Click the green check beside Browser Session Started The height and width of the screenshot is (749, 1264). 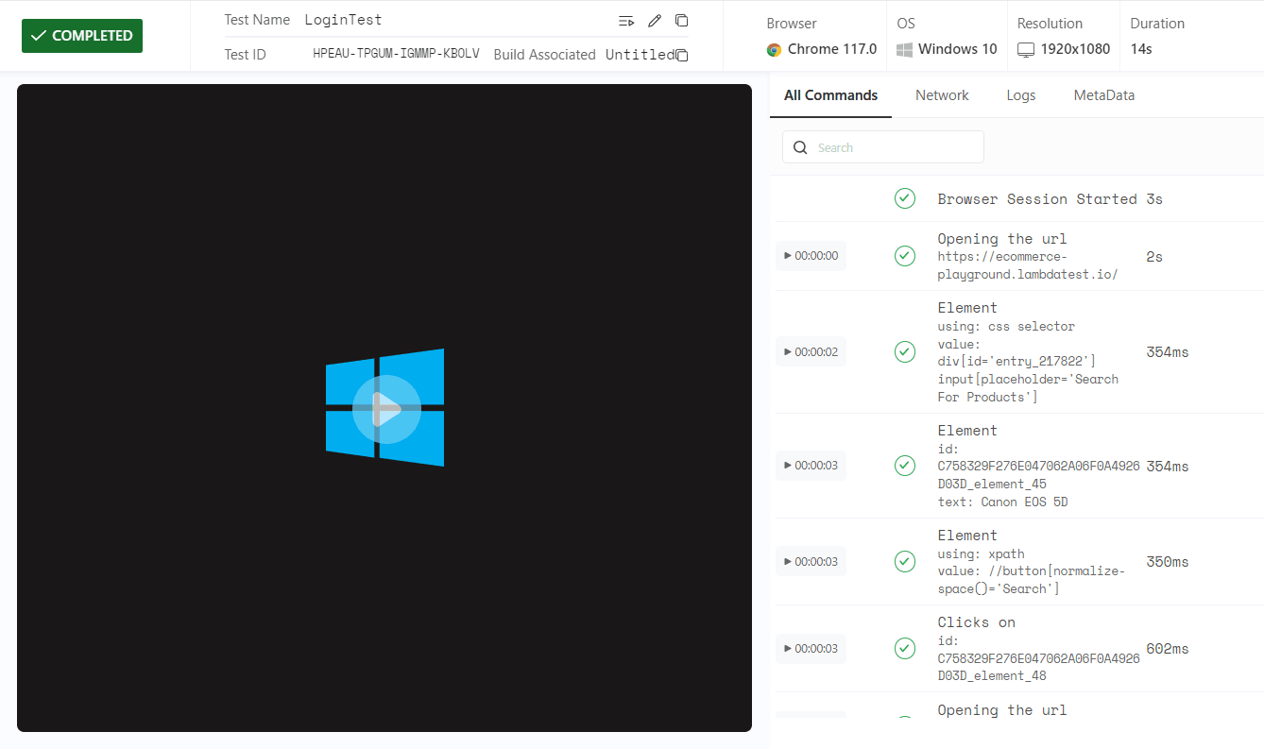(905, 198)
